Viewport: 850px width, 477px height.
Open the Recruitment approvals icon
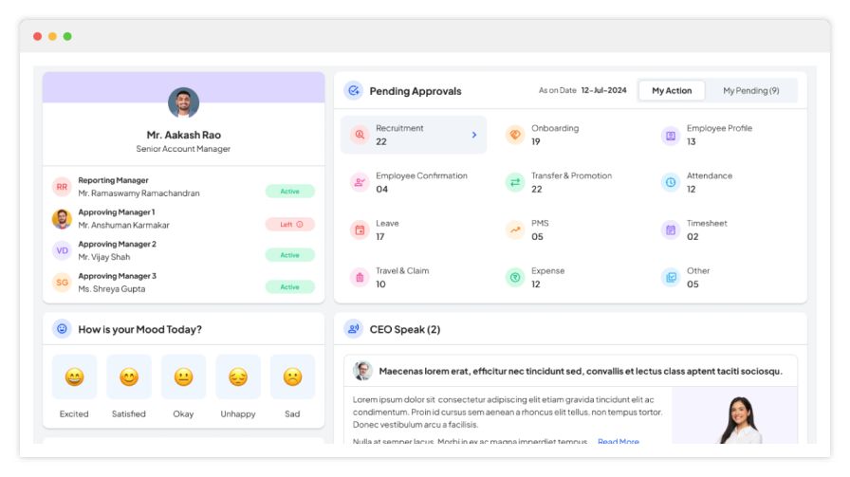[x=360, y=135]
